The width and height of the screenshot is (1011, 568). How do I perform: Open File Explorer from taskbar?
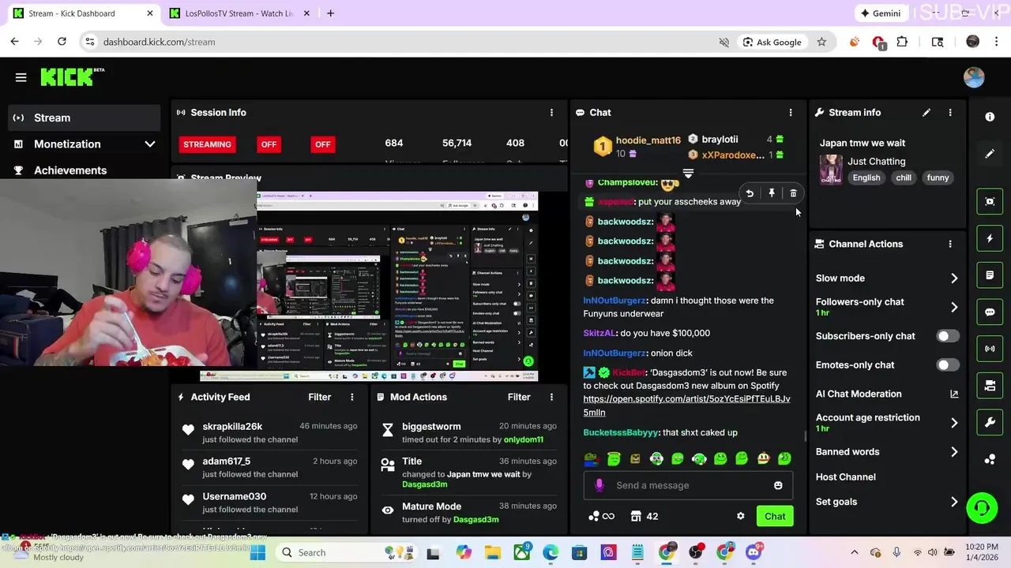(492, 553)
